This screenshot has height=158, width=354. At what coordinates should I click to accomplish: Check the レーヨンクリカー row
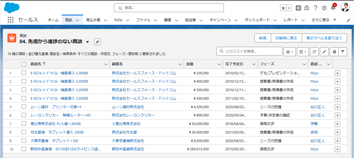(24, 115)
